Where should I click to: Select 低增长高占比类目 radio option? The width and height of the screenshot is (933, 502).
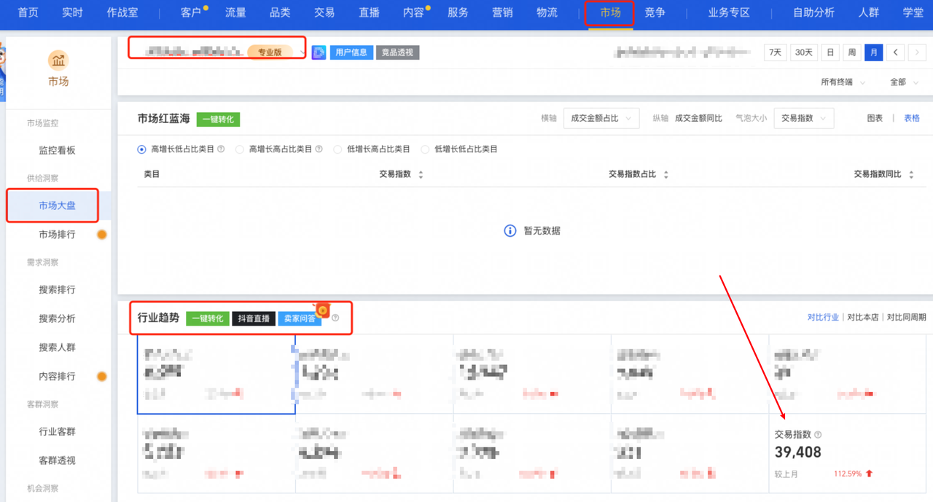coord(337,149)
